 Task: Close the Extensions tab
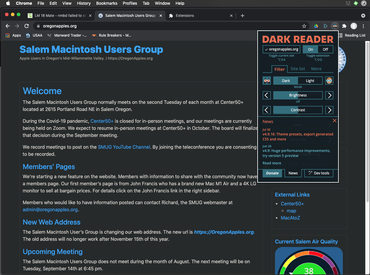click(x=231, y=16)
